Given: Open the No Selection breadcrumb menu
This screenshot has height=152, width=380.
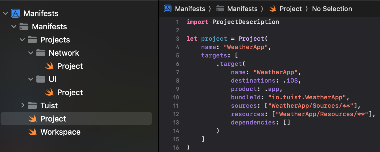Looking at the screenshot, I should 332,9.
